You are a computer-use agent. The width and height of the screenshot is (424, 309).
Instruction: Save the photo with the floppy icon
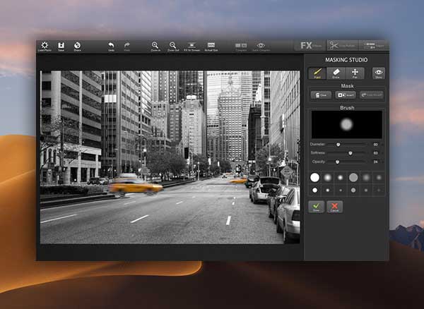[61, 47]
